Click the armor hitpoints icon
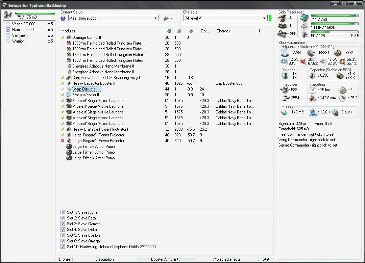 coord(311,53)
